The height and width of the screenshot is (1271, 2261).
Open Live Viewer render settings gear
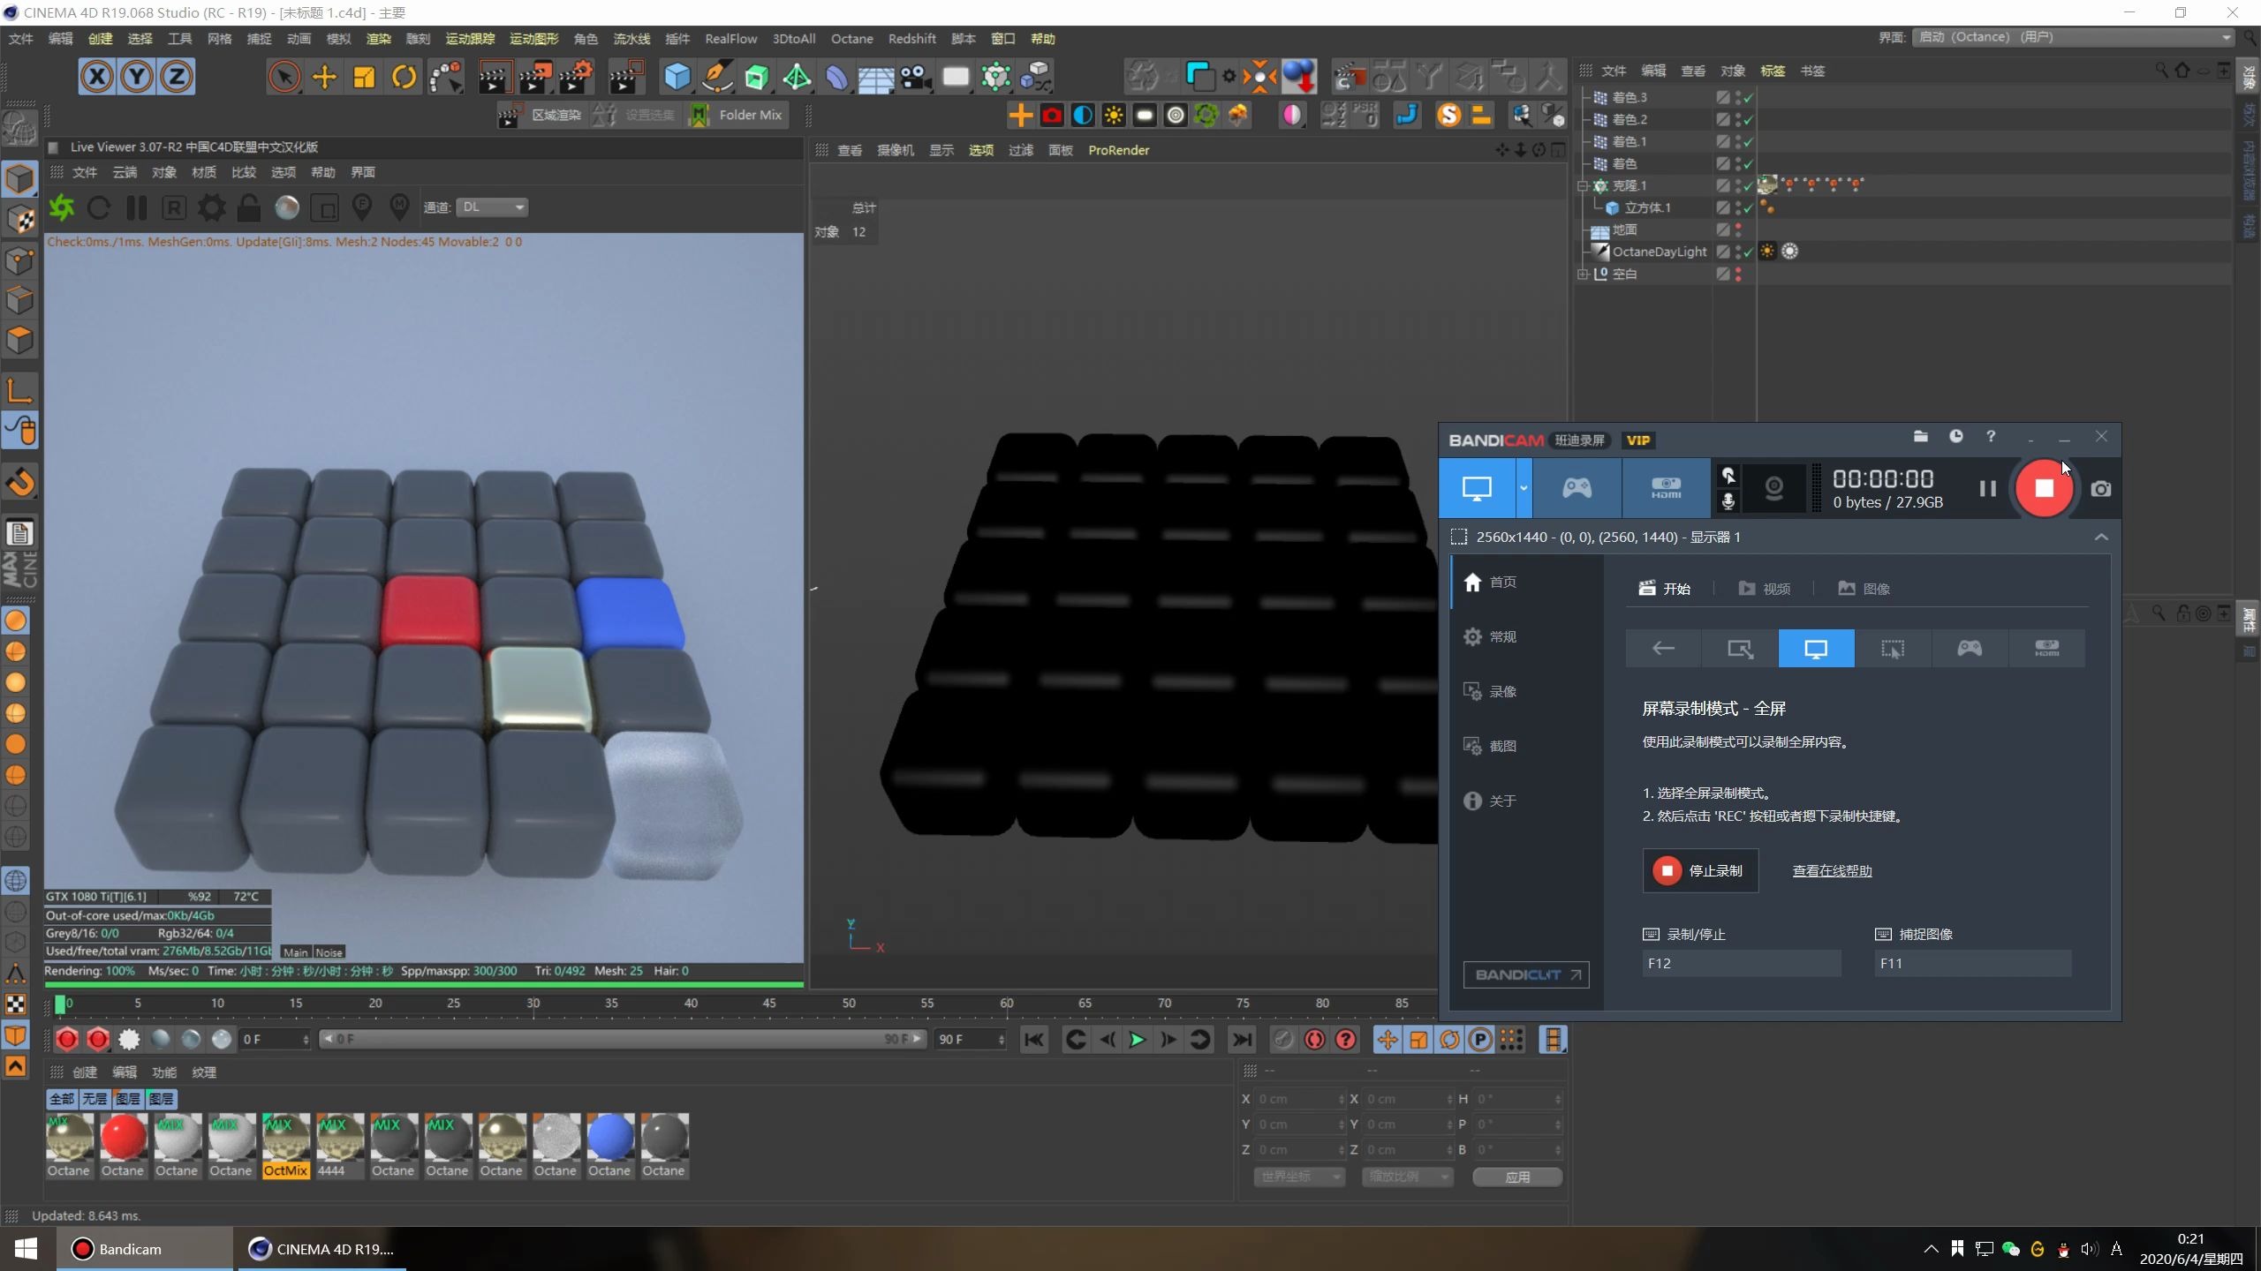click(212, 208)
